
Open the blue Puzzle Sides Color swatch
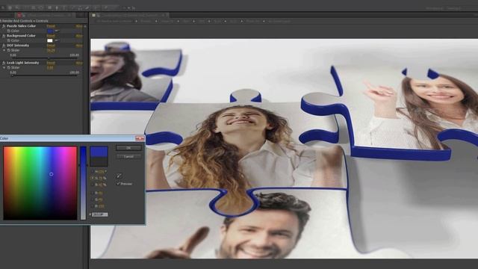pyautogui.click(x=50, y=31)
